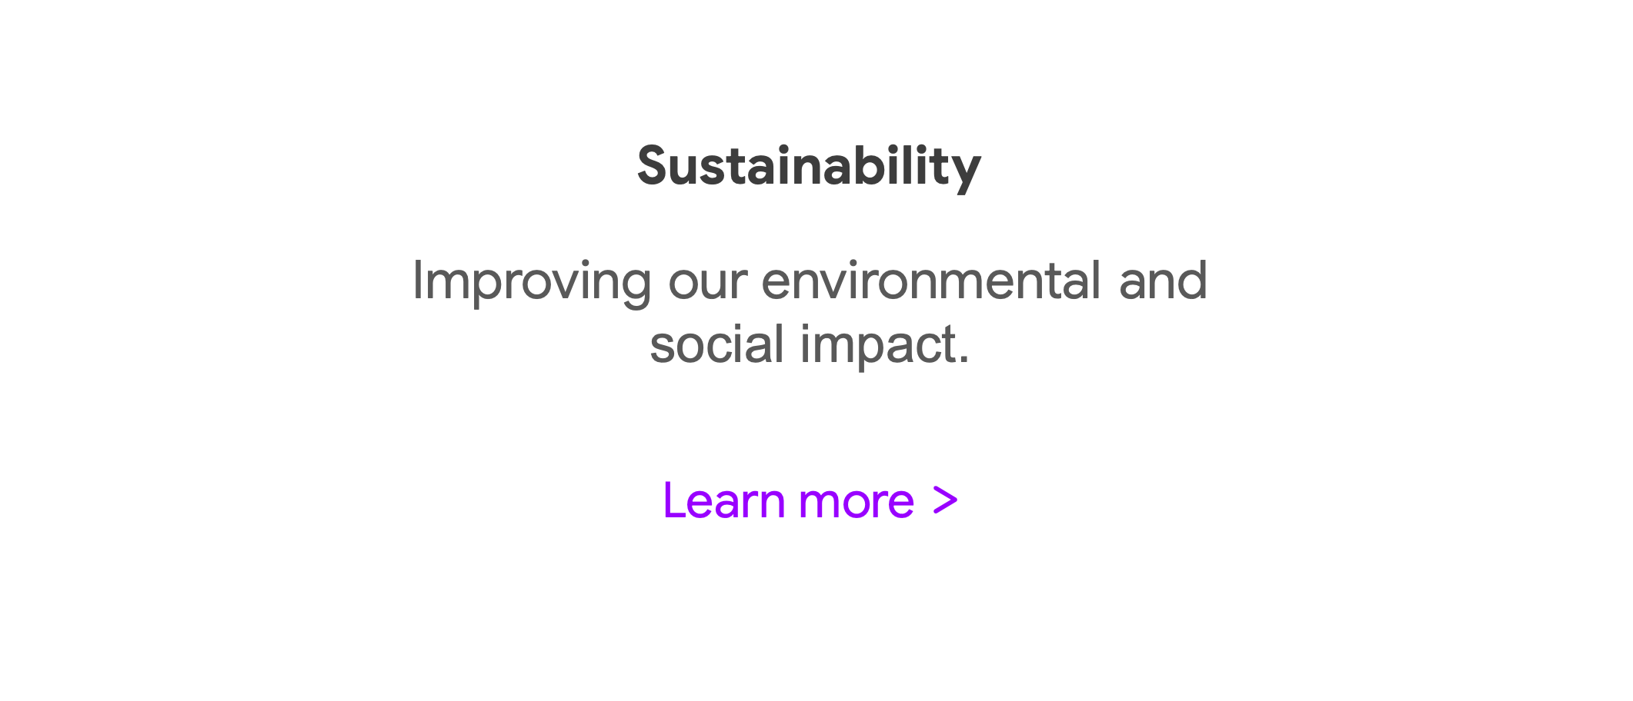Click the gray description paragraph
Image resolution: width=1633 pixels, height=701 pixels.
[x=810, y=314]
